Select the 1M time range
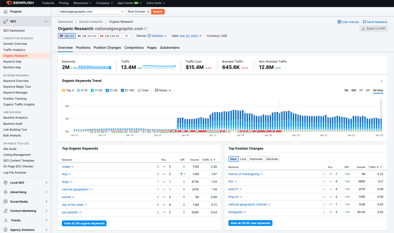The width and height of the screenshot is (394, 233). pyautogui.click(x=346, y=90)
